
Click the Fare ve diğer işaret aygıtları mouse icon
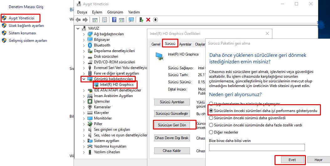tap(90, 73)
